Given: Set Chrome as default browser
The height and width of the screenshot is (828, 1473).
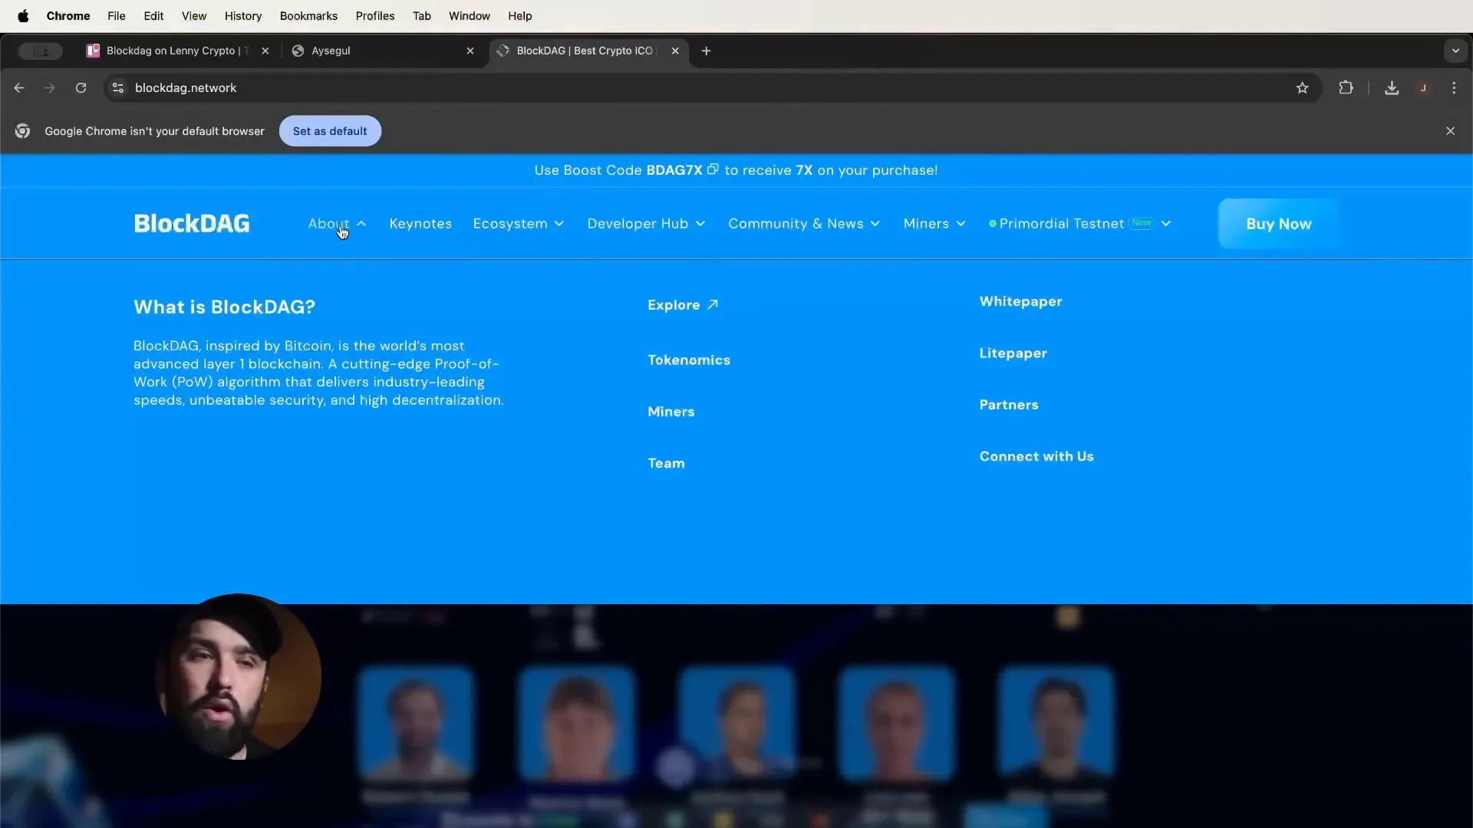Looking at the screenshot, I should pos(330,131).
